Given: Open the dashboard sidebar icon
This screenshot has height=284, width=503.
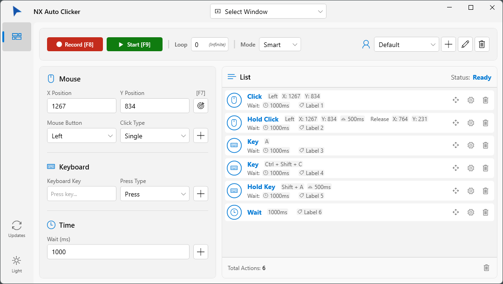Looking at the screenshot, I should pyautogui.click(x=17, y=36).
